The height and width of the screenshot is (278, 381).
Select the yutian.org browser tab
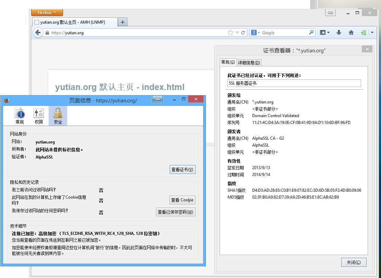(72, 22)
